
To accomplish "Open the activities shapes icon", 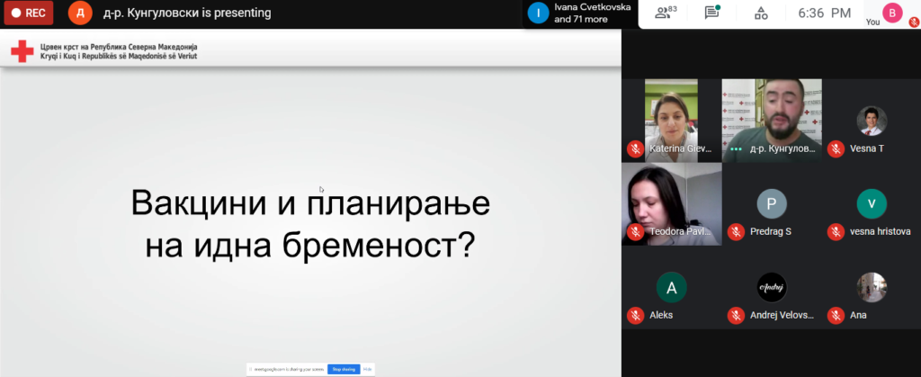I will (760, 13).
